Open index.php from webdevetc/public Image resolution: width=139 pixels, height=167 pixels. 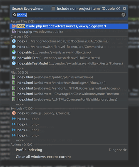pos(69,32)
